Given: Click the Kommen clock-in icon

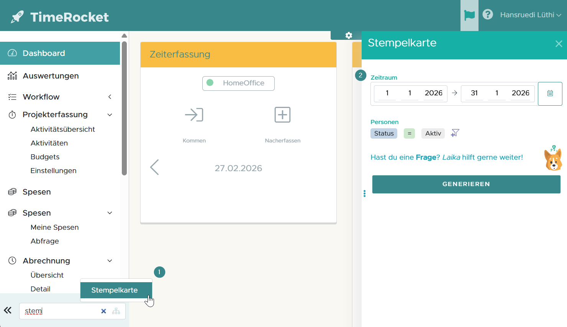Looking at the screenshot, I should coord(194,115).
